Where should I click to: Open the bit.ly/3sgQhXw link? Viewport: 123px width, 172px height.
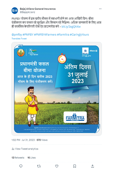click(71, 26)
